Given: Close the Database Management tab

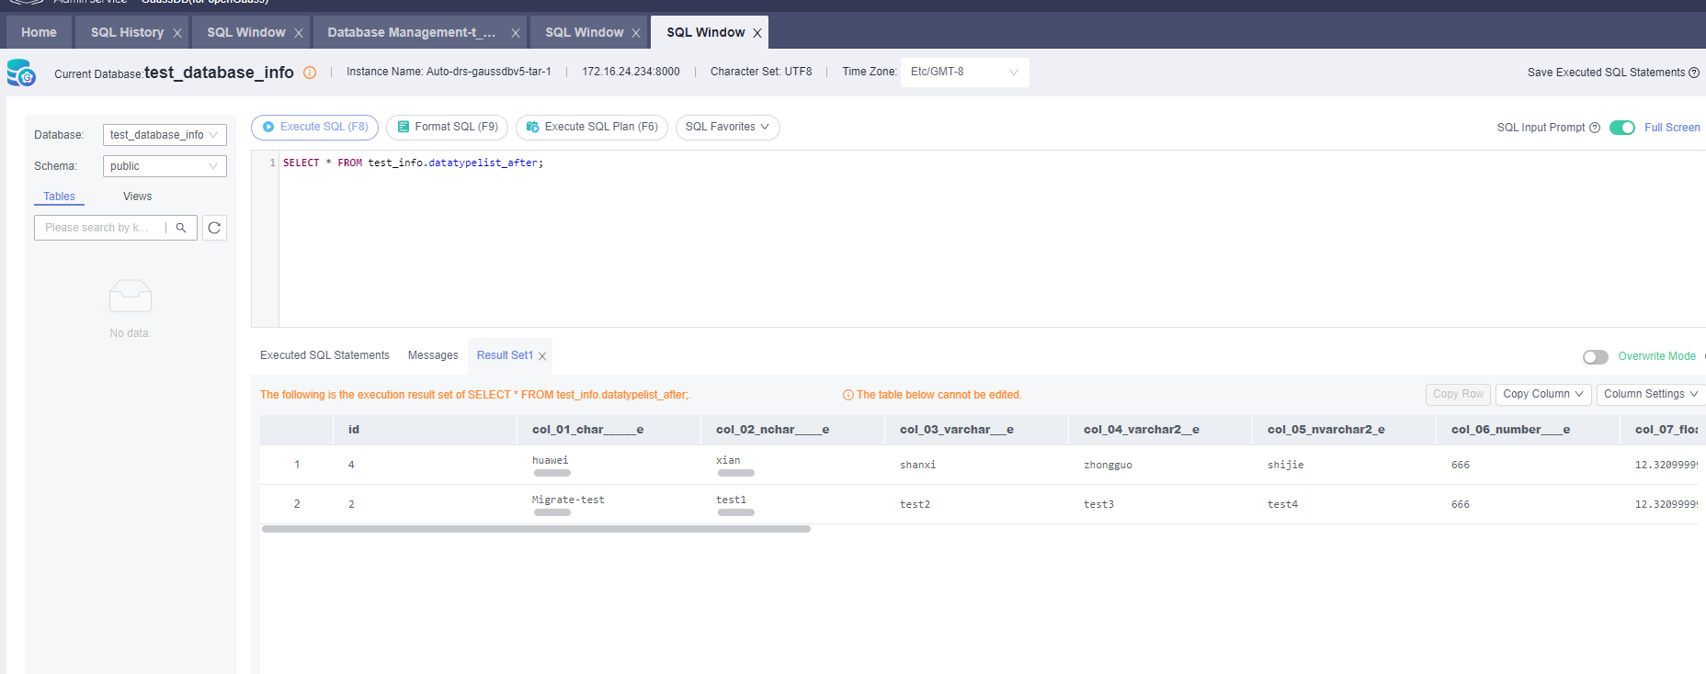Looking at the screenshot, I should pos(516,33).
